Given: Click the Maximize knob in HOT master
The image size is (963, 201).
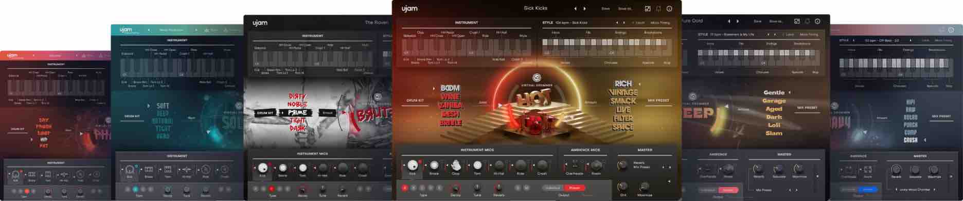Looking at the screenshot, I should pyautogui.click(x=644, y=187).
